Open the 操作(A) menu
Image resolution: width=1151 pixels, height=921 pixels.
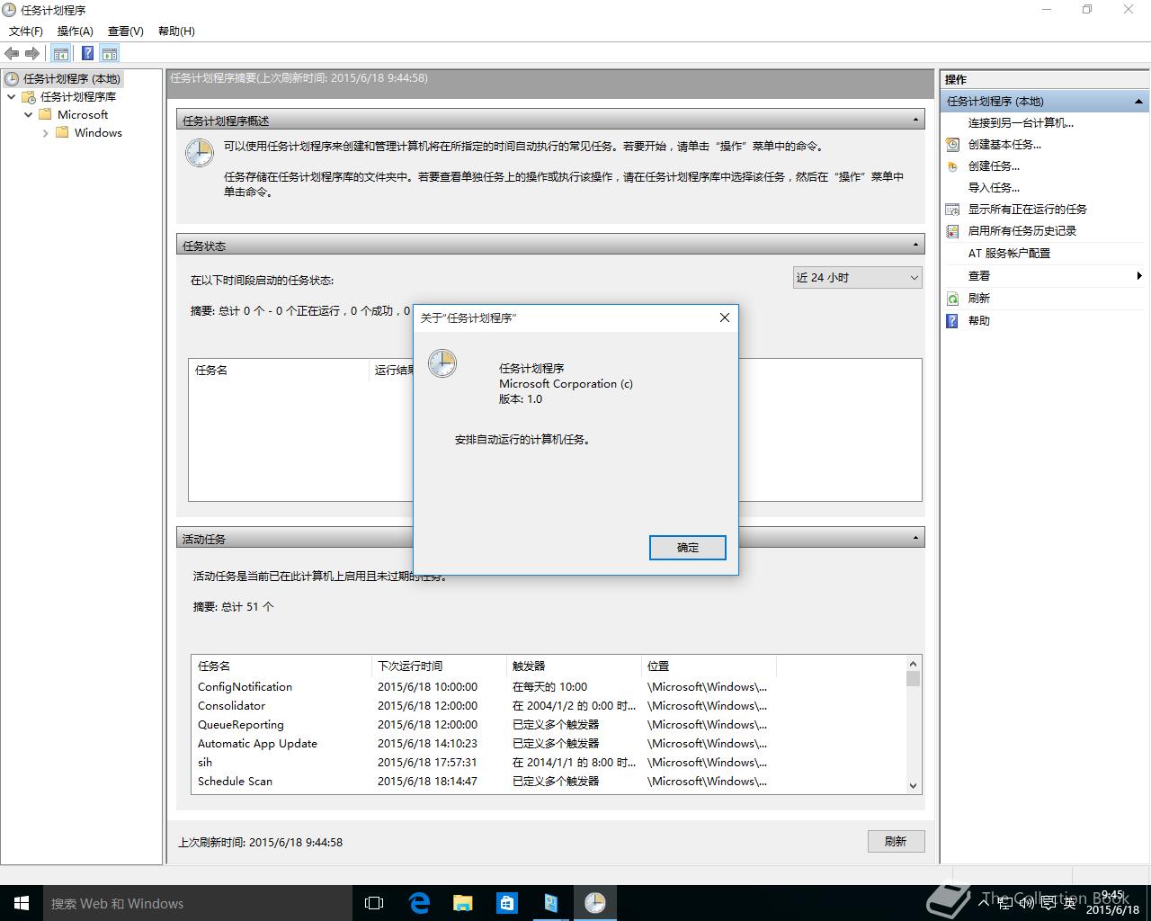pos(75,31)
